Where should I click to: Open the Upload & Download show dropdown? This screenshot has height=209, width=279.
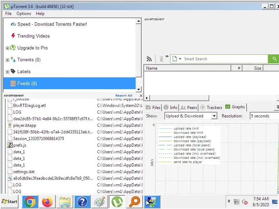click(190, 116)
